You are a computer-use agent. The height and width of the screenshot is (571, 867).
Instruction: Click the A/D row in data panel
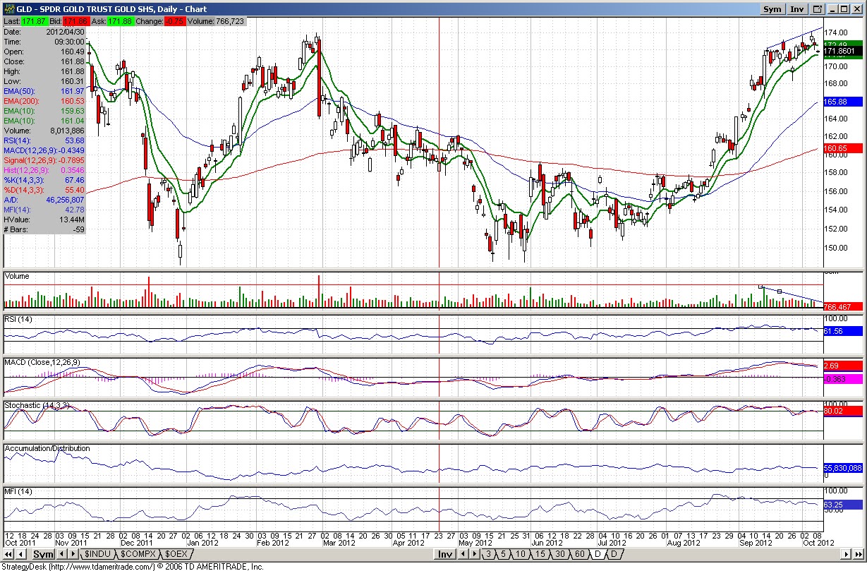(44, 200)
